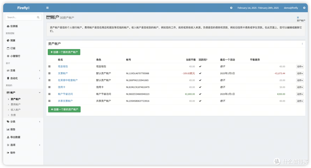Click the 小猪银行 target icon

(8, 56)
